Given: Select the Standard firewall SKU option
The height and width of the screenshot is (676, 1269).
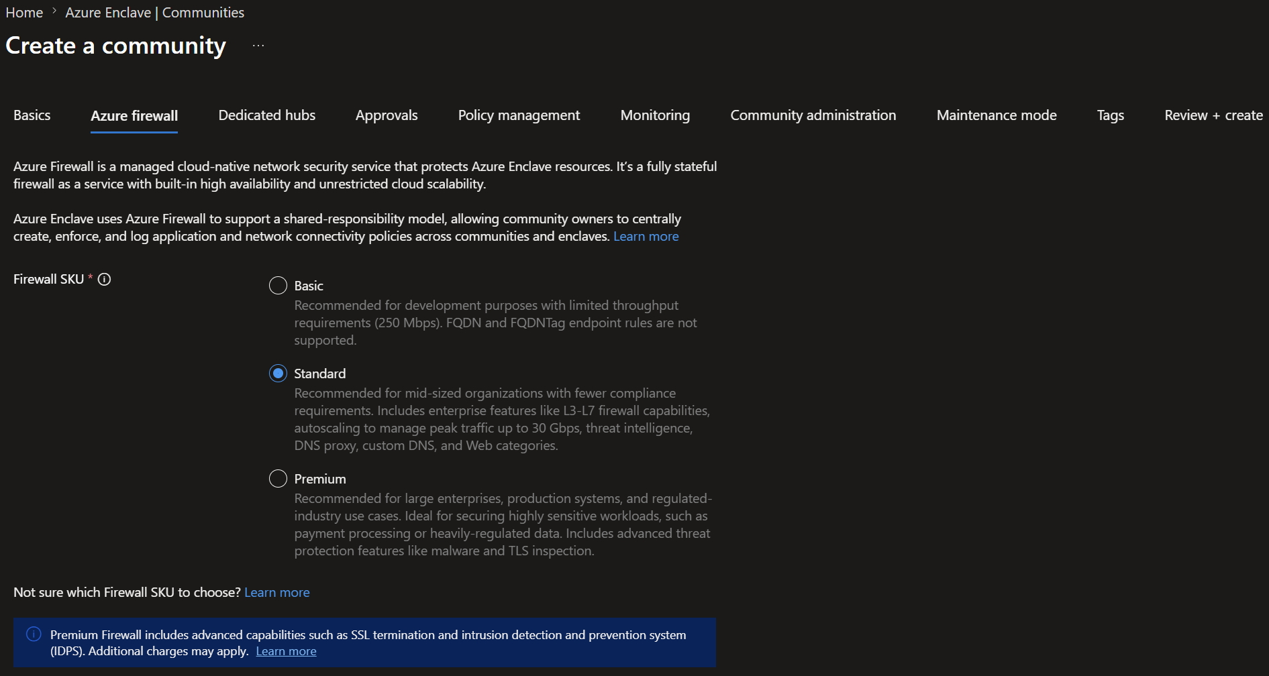Looking at the screenshot, I should [x=278, y=374].
